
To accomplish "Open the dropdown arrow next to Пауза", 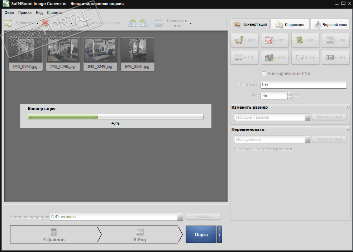I will pos(219,234).
